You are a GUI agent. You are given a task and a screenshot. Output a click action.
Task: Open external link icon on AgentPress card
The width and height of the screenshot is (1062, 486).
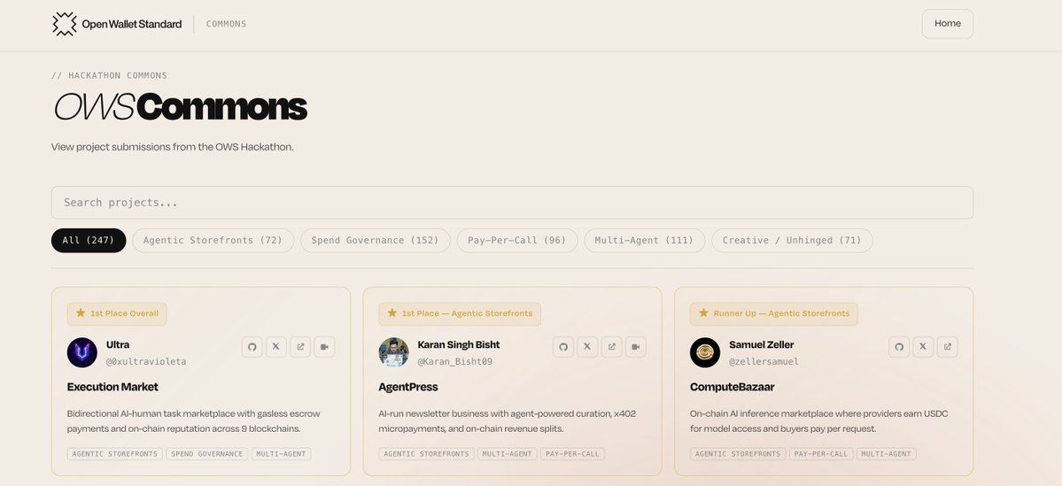pos(611,346)
